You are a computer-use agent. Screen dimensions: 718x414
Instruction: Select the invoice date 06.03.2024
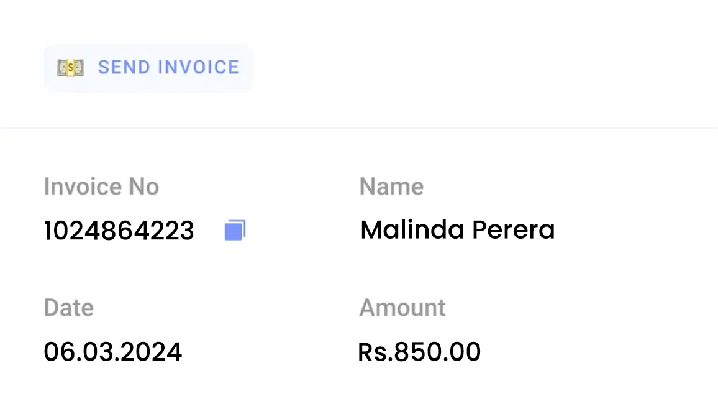(112, 352)
